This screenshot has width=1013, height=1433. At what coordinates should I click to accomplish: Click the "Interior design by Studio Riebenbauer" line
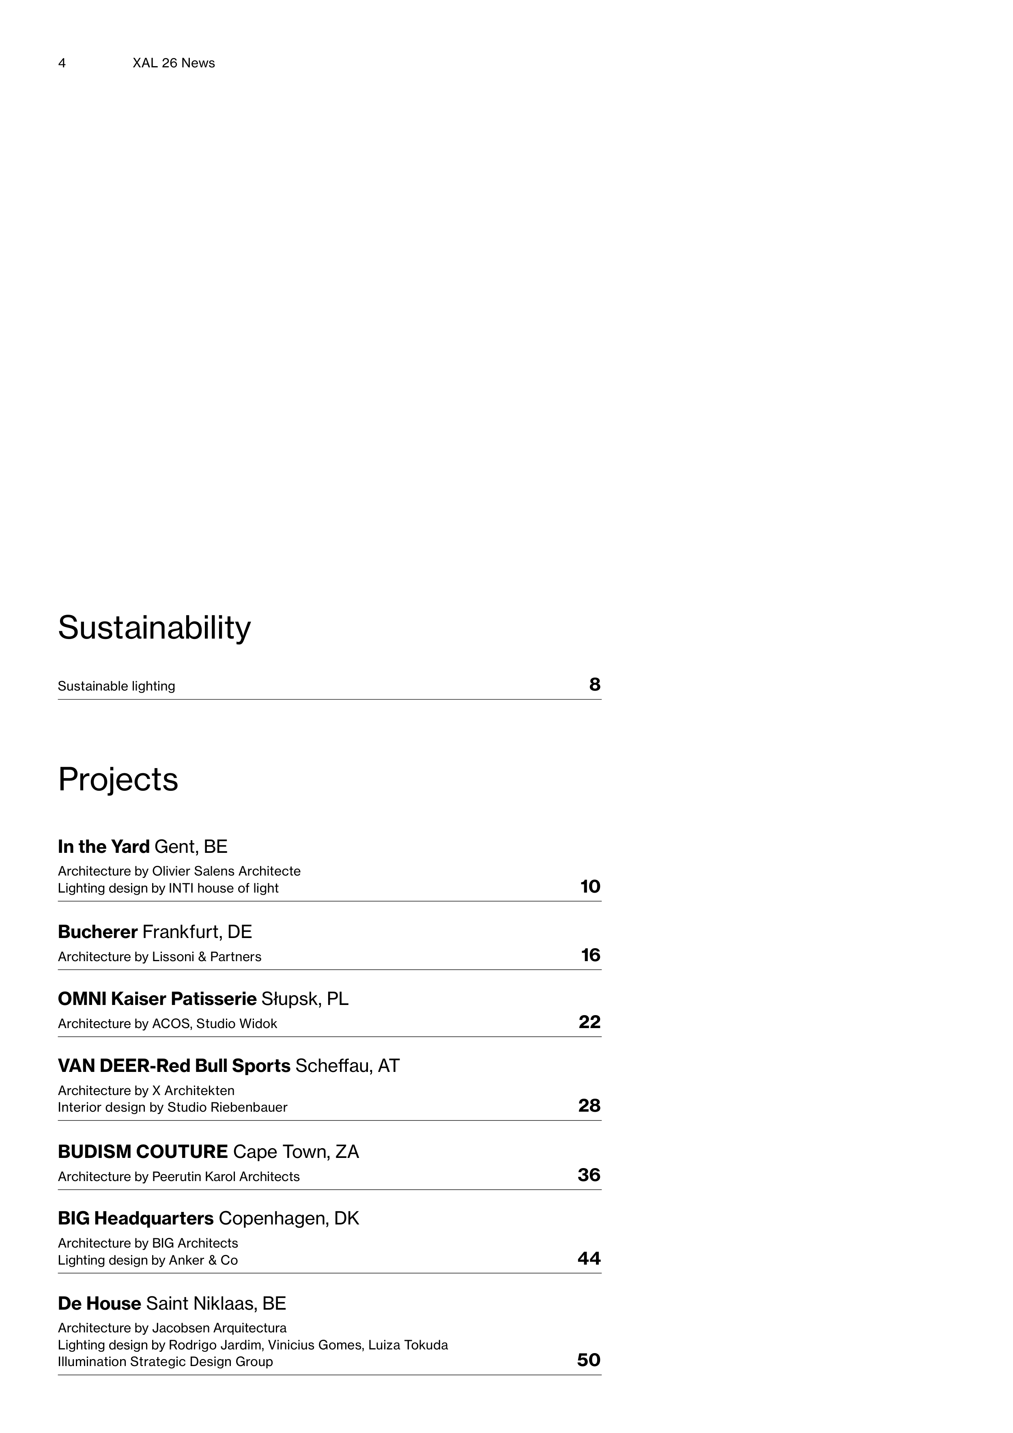point(172,1107)
